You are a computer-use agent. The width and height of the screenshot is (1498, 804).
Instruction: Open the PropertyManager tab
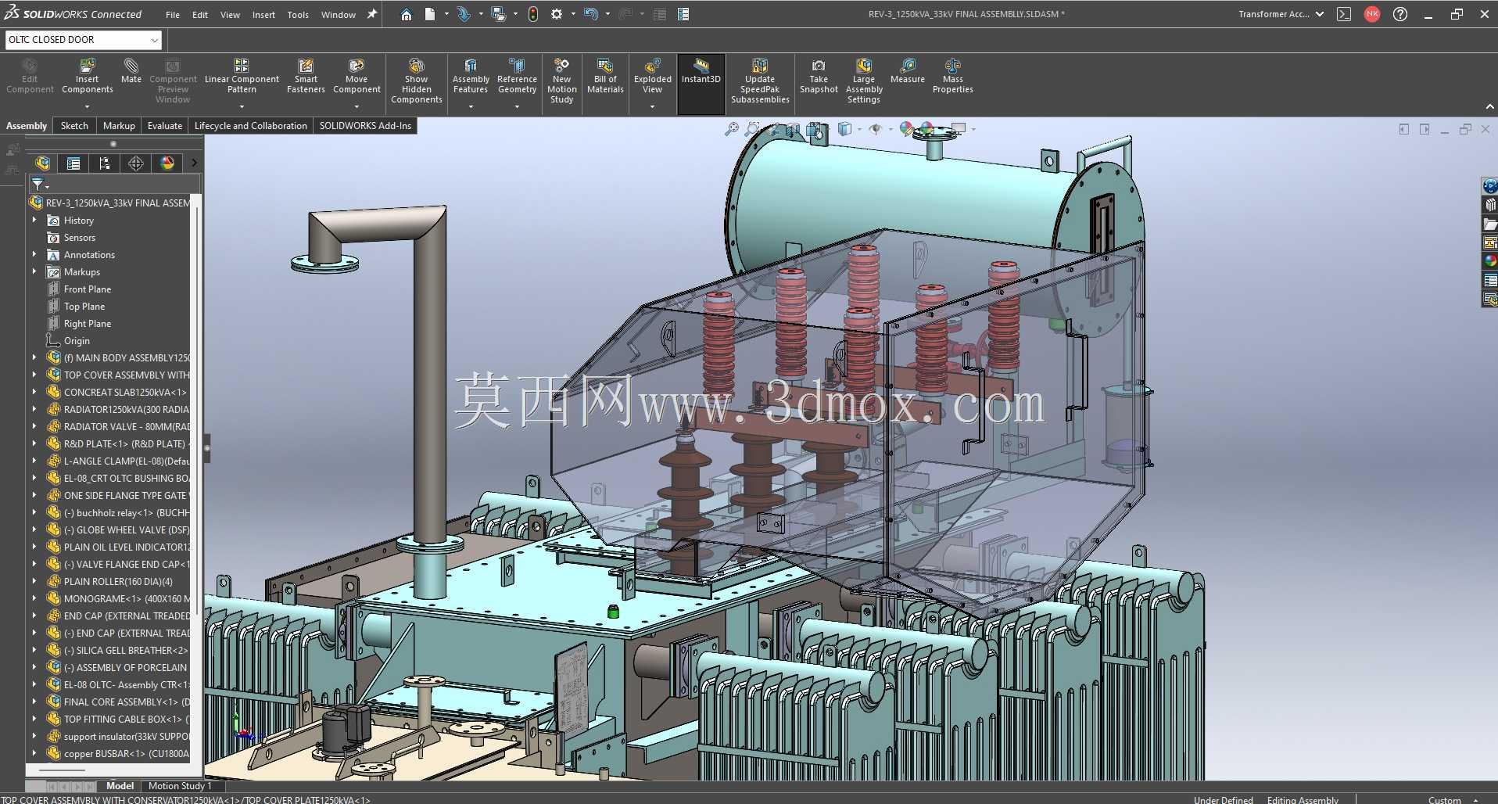coord(73,163)
